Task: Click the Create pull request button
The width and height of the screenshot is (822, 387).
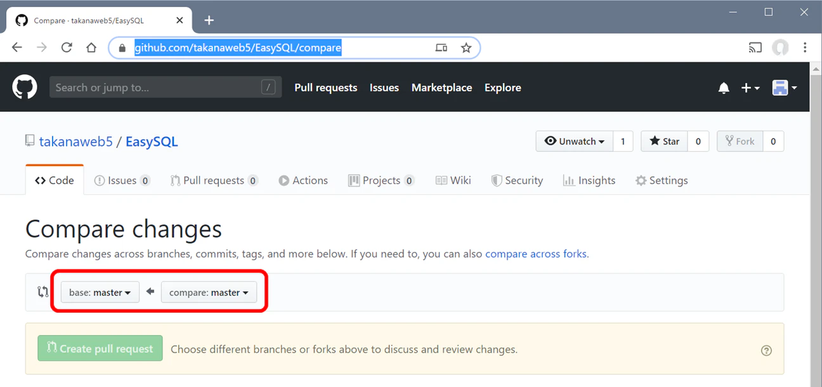Action: pyautogui.click(x=100, y=348)
